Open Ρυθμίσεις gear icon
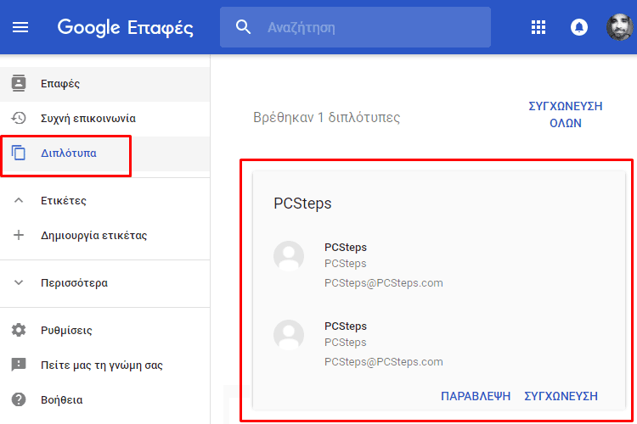Screen dimensions: 637x424 19,330
